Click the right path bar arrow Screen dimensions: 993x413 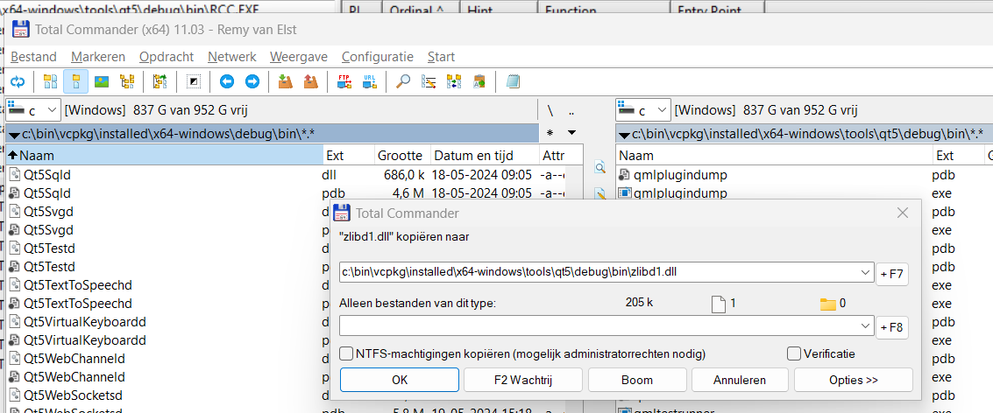pyautogui.click(x=624, y=134)
